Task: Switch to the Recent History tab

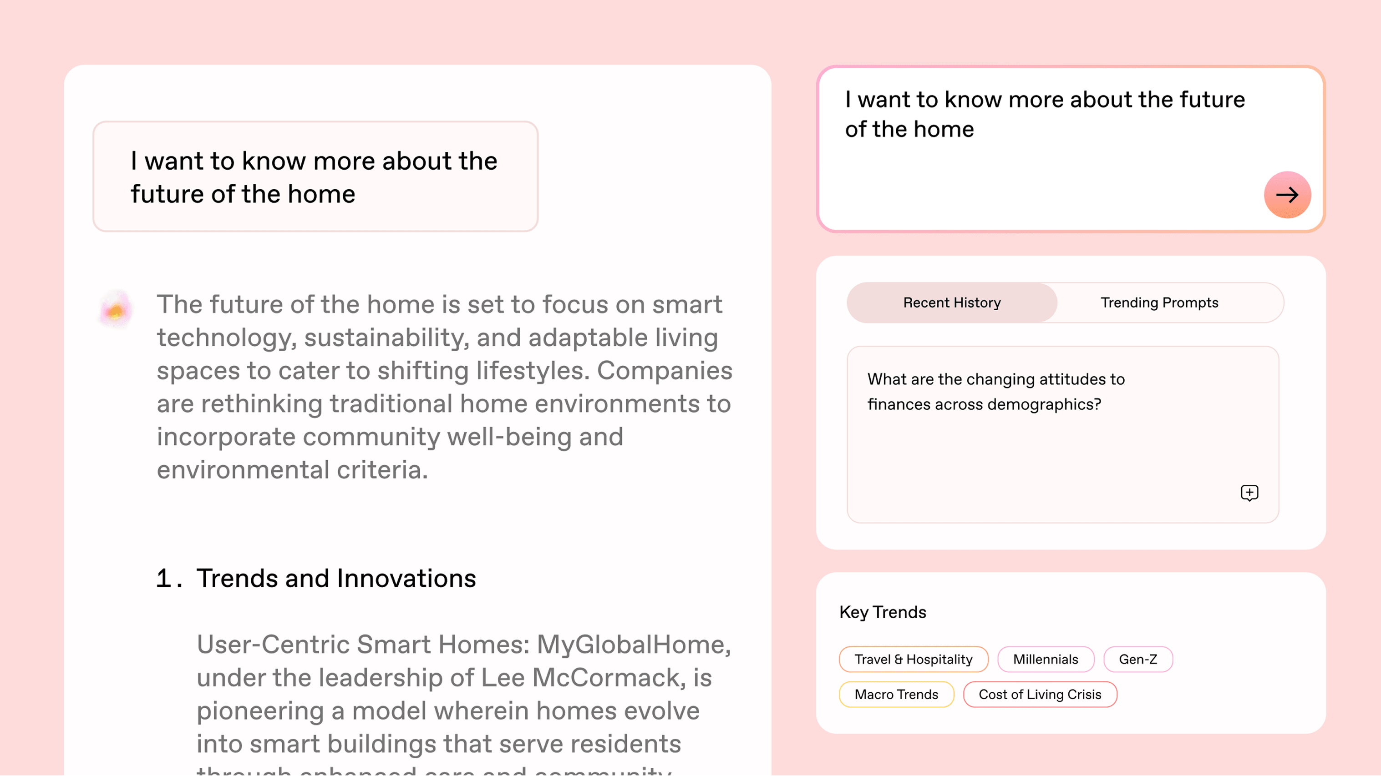Action: click(x=952, y=303)
